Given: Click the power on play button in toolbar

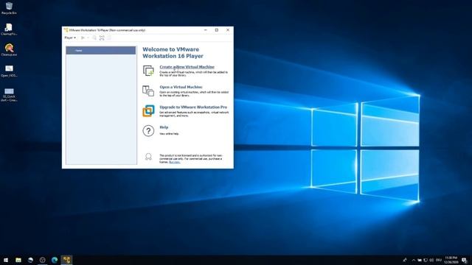Looking at the screenshot, I should pos(83,38).
